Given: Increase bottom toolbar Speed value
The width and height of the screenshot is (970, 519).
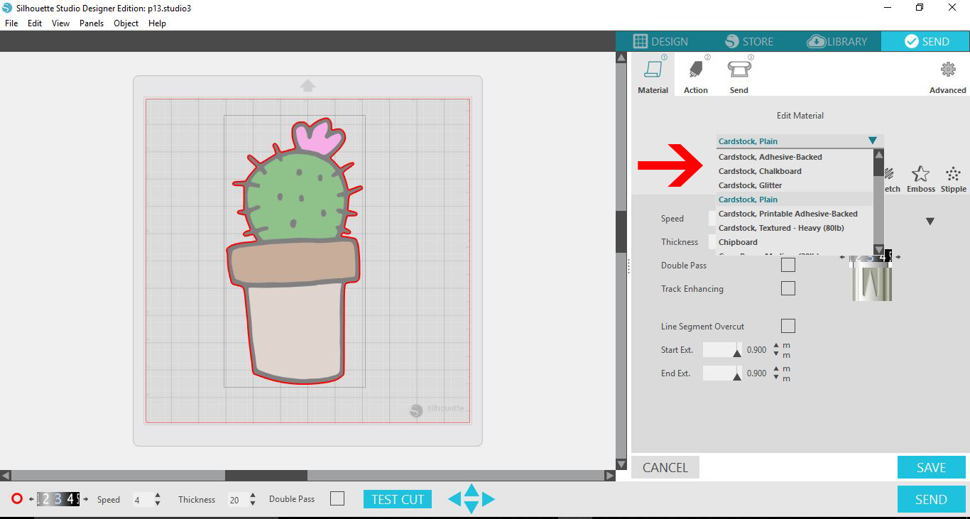Looking at the screenshot, I should (x=158, y=496).
